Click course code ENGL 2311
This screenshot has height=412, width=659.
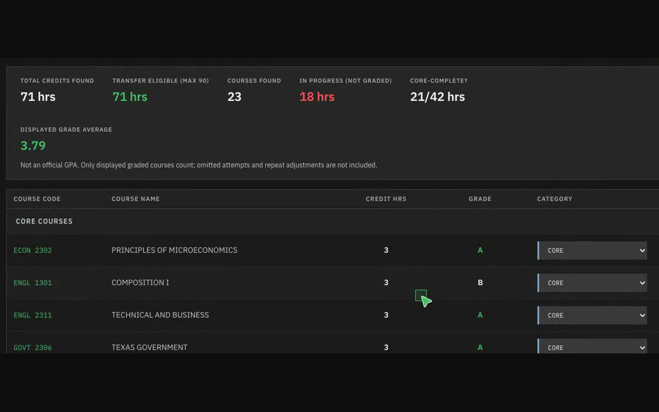(x=32, y=315)
